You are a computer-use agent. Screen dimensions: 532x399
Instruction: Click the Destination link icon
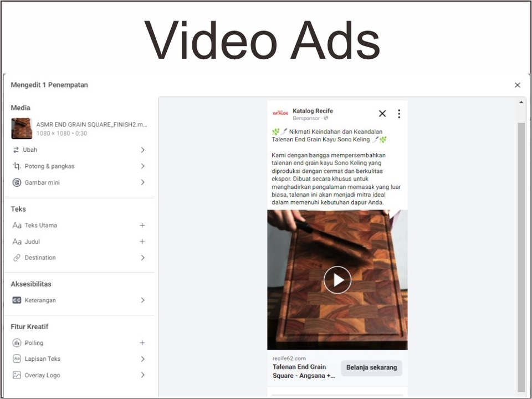pyautogui.click(x=18, y=257)
